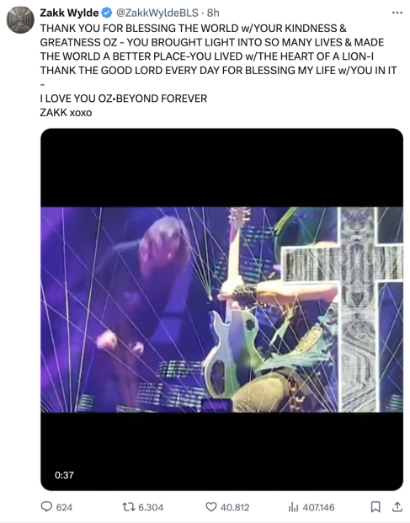
Task: Click the tweet text starting THANK YOU
Action: point(218,71)
